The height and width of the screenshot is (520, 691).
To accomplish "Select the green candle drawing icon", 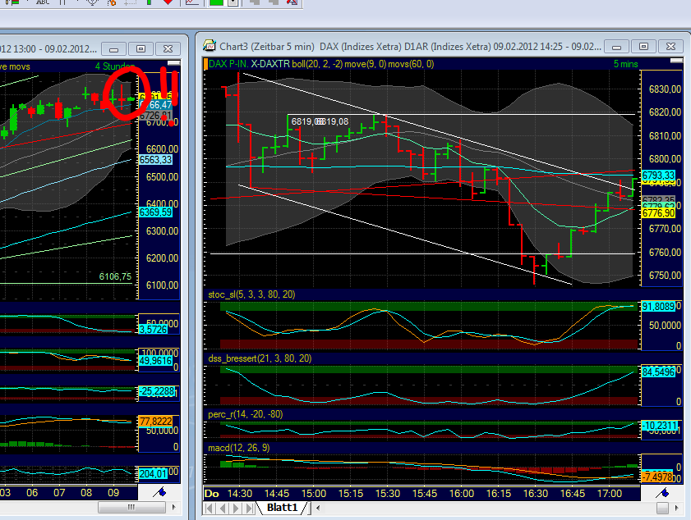I will tap(150, 3).
